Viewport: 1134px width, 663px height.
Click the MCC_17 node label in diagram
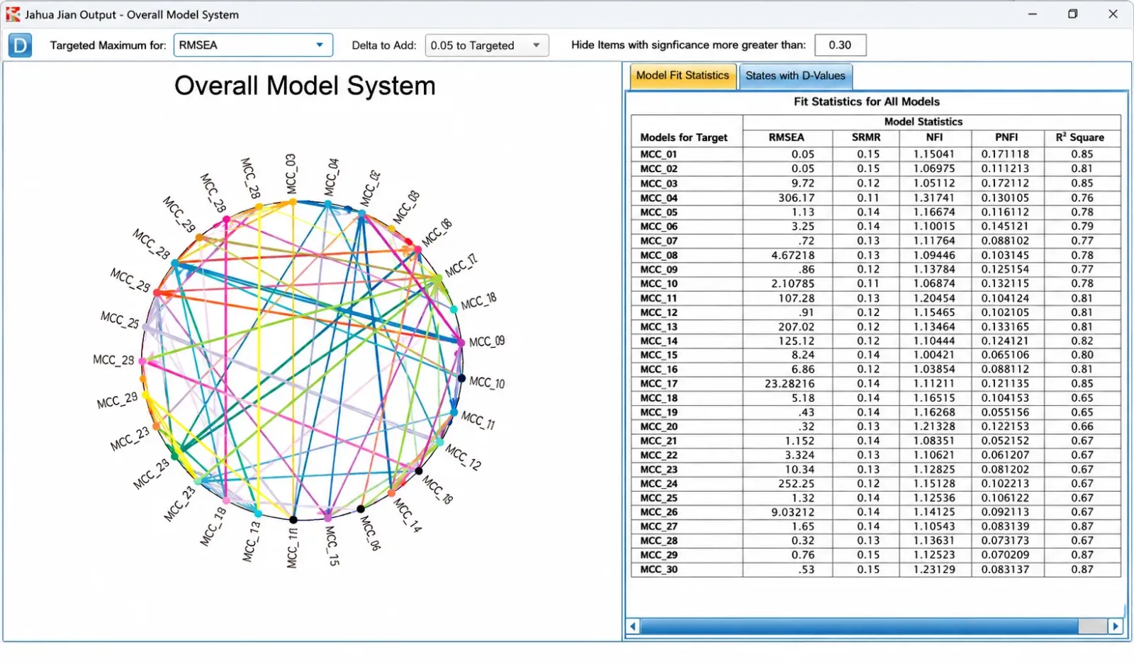(x=461, y=266)
